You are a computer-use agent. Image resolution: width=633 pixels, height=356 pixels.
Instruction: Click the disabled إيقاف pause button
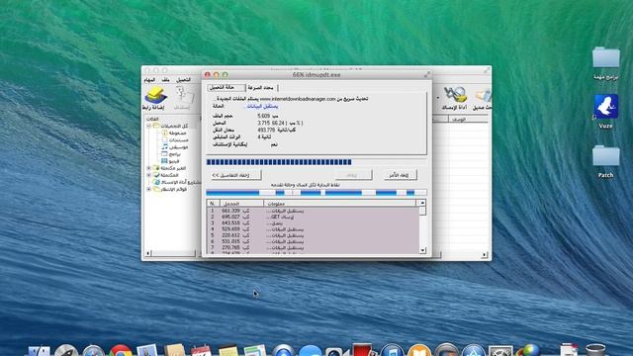click(x=353, y=175)
